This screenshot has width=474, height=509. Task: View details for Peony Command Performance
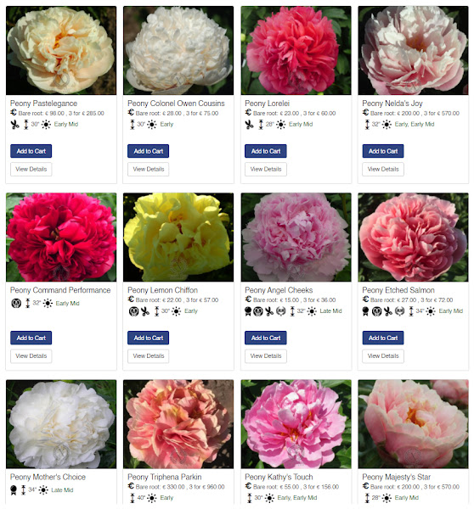coord(31,356)
